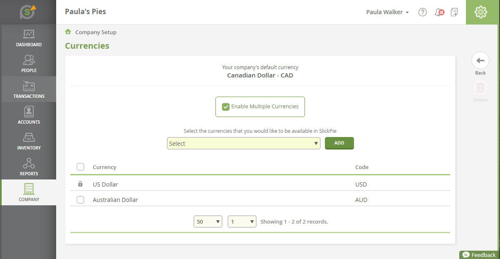Click the Paula's Pies company name

coord(85,12)
